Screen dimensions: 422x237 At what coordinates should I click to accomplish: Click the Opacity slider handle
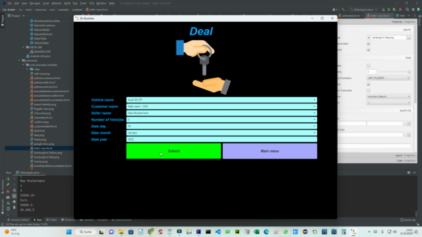[x=409, y=72]
